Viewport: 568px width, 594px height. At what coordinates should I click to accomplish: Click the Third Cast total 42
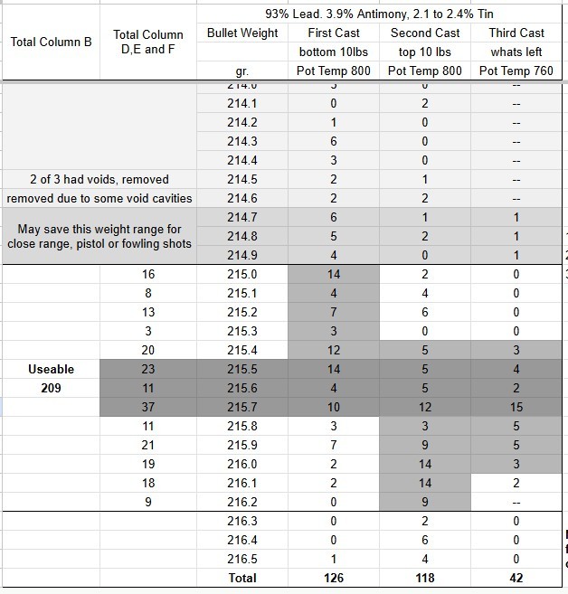(516, 578)
